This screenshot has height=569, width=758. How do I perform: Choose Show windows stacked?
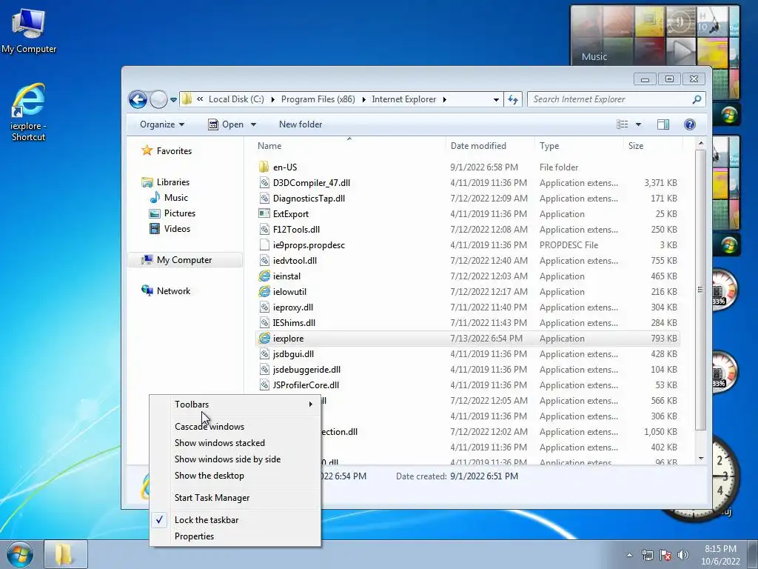point(235,443)
